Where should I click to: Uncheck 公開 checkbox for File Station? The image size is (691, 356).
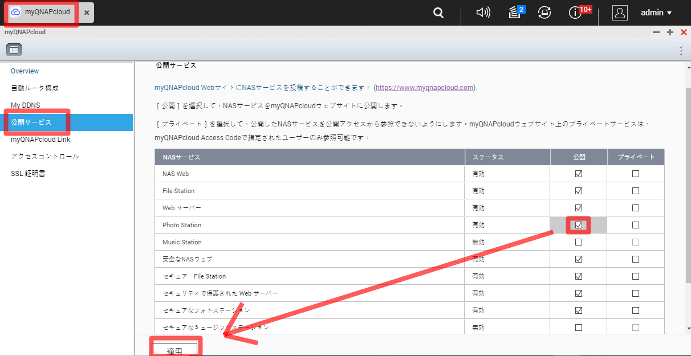tap(579, 191)
